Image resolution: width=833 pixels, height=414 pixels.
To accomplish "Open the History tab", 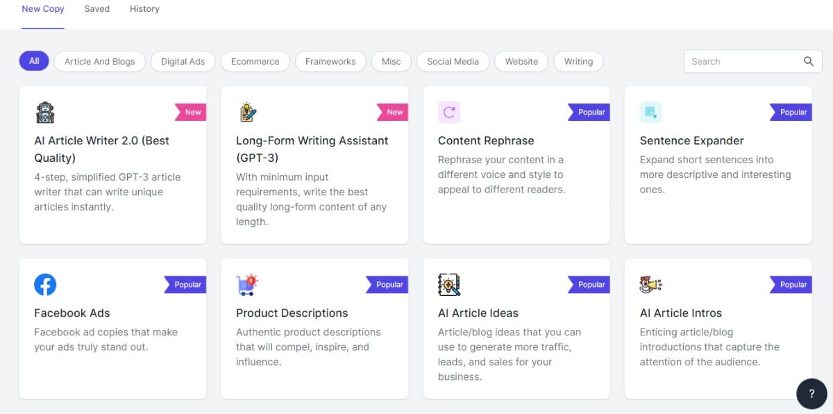I will coord(144,9).
